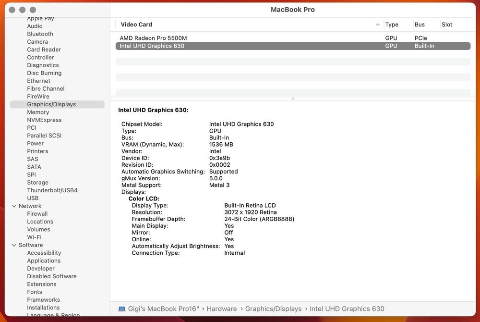Screen dimensions: 480x322
Task: Sort by Bus column header
Action: tap(420, 25)
